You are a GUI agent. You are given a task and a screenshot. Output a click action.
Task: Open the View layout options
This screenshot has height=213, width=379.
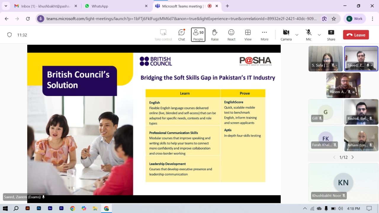248,35
